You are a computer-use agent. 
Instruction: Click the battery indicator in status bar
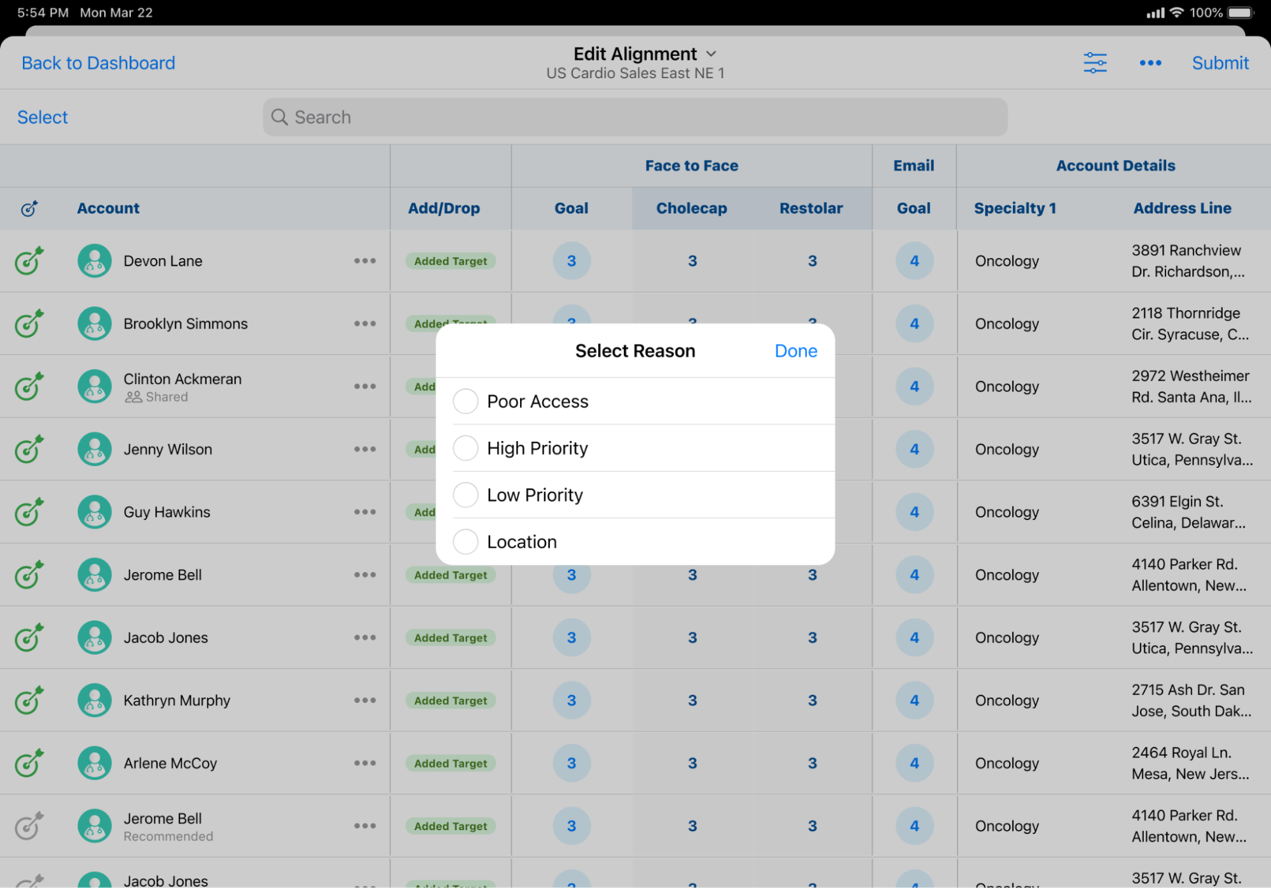pyautogui.click(x=1240, y=13)
